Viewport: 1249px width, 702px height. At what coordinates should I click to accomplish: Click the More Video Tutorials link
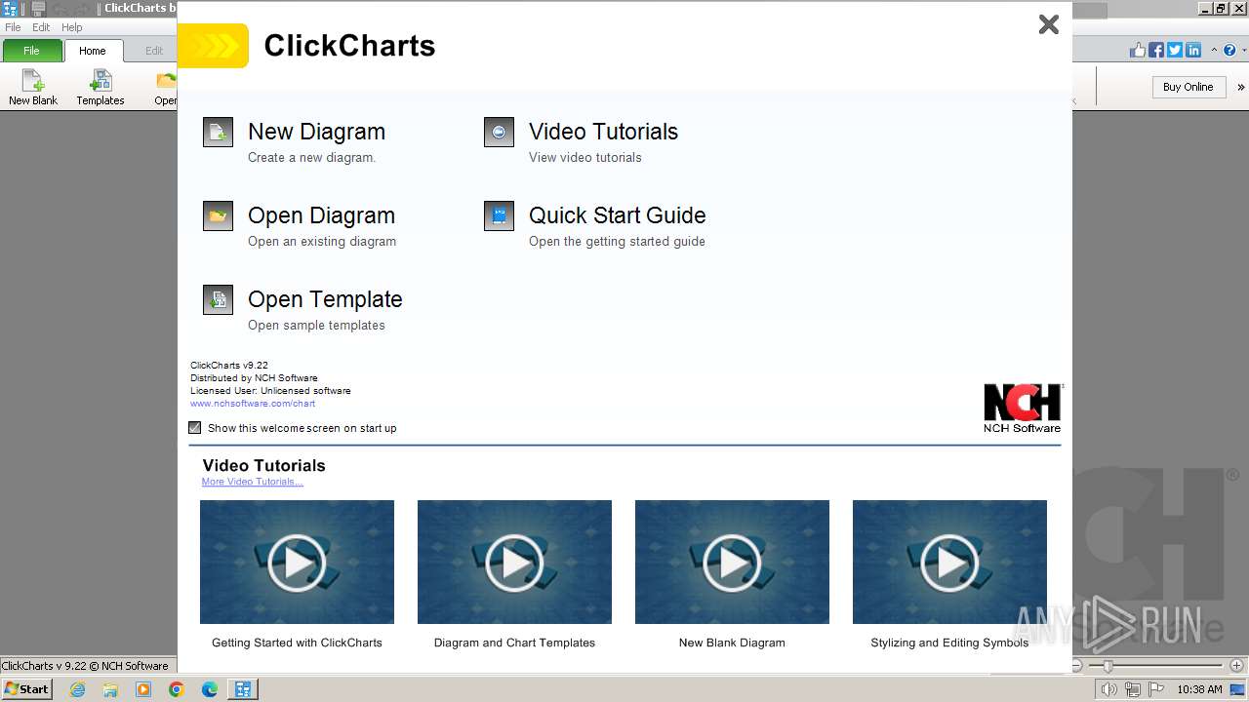(x=253, y=482)
